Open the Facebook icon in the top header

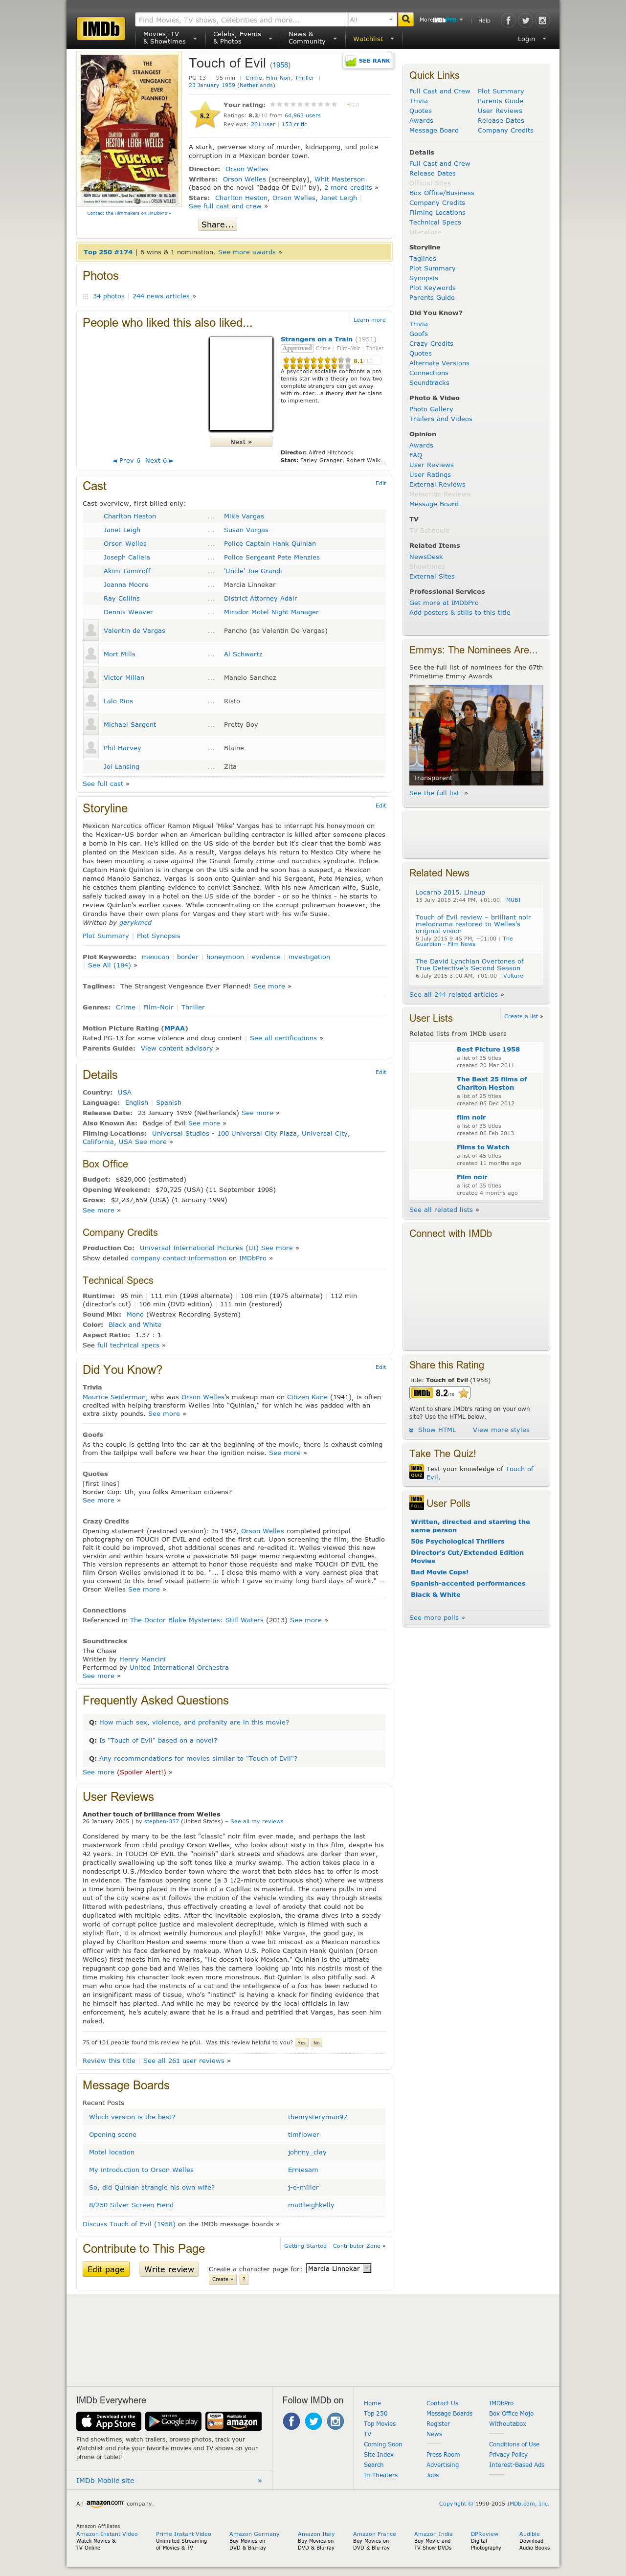507,20
